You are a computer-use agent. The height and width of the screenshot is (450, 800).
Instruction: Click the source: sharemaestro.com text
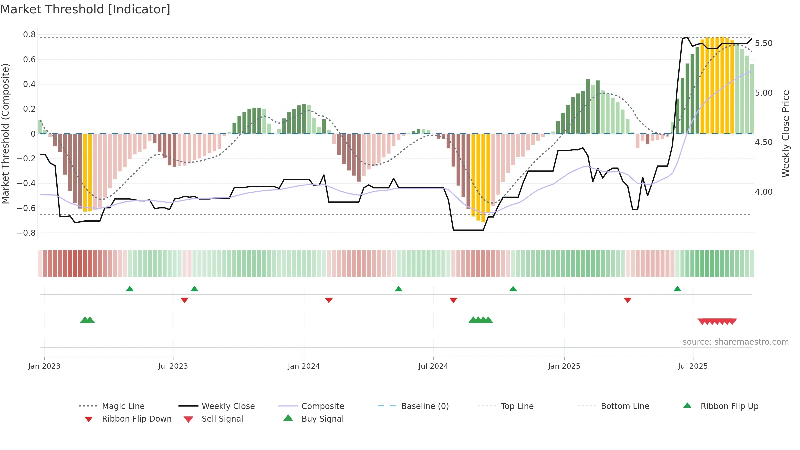pos(736,342)
